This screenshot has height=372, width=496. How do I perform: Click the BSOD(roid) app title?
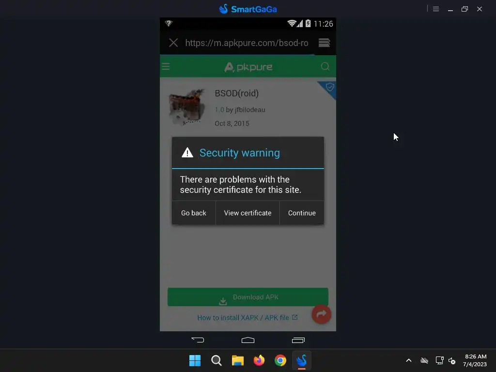[236, 93]
